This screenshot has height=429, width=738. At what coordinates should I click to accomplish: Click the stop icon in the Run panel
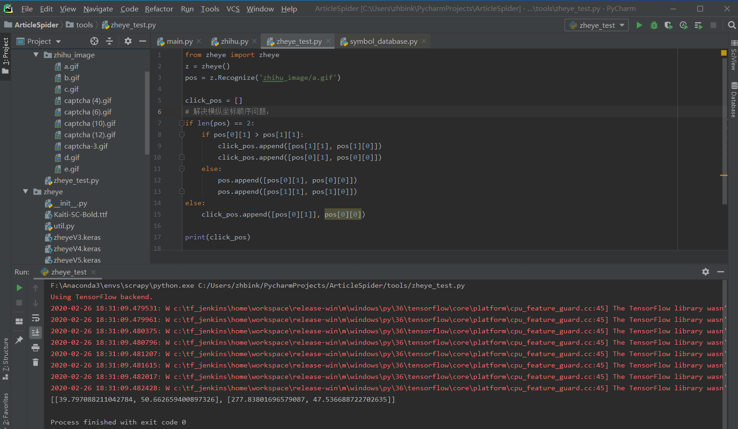coord(19,303)
